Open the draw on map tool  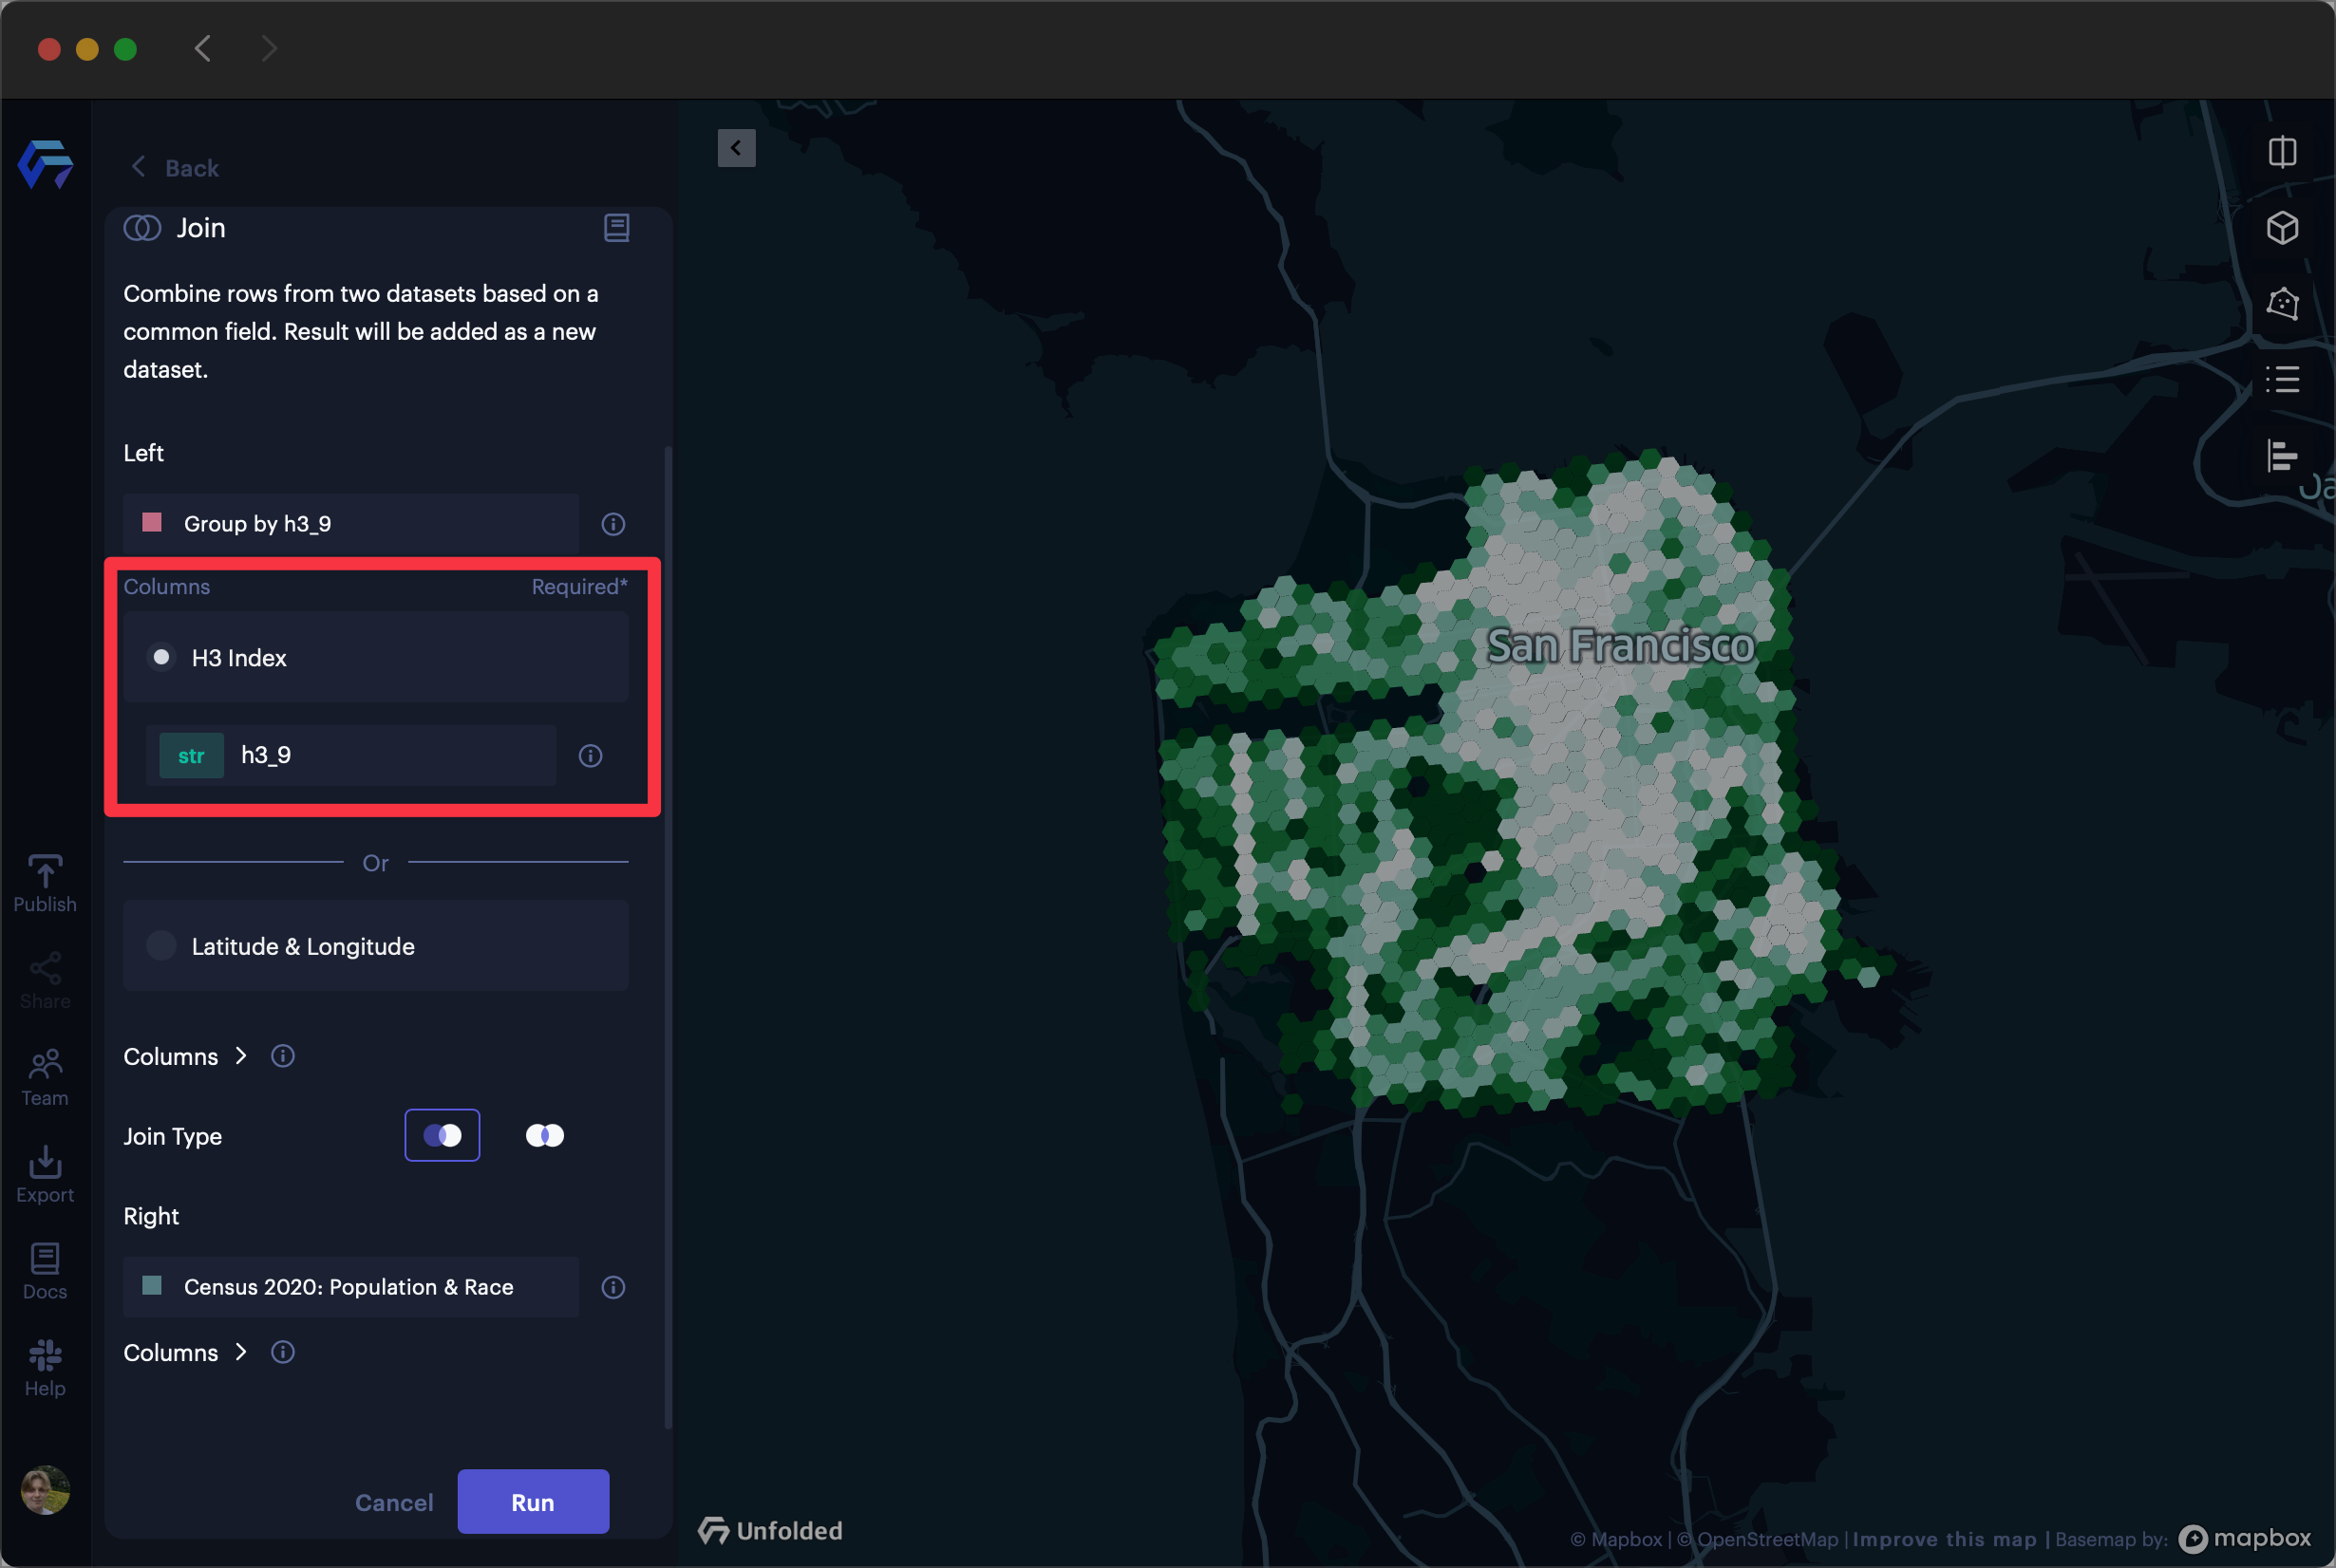point(2282,303)
